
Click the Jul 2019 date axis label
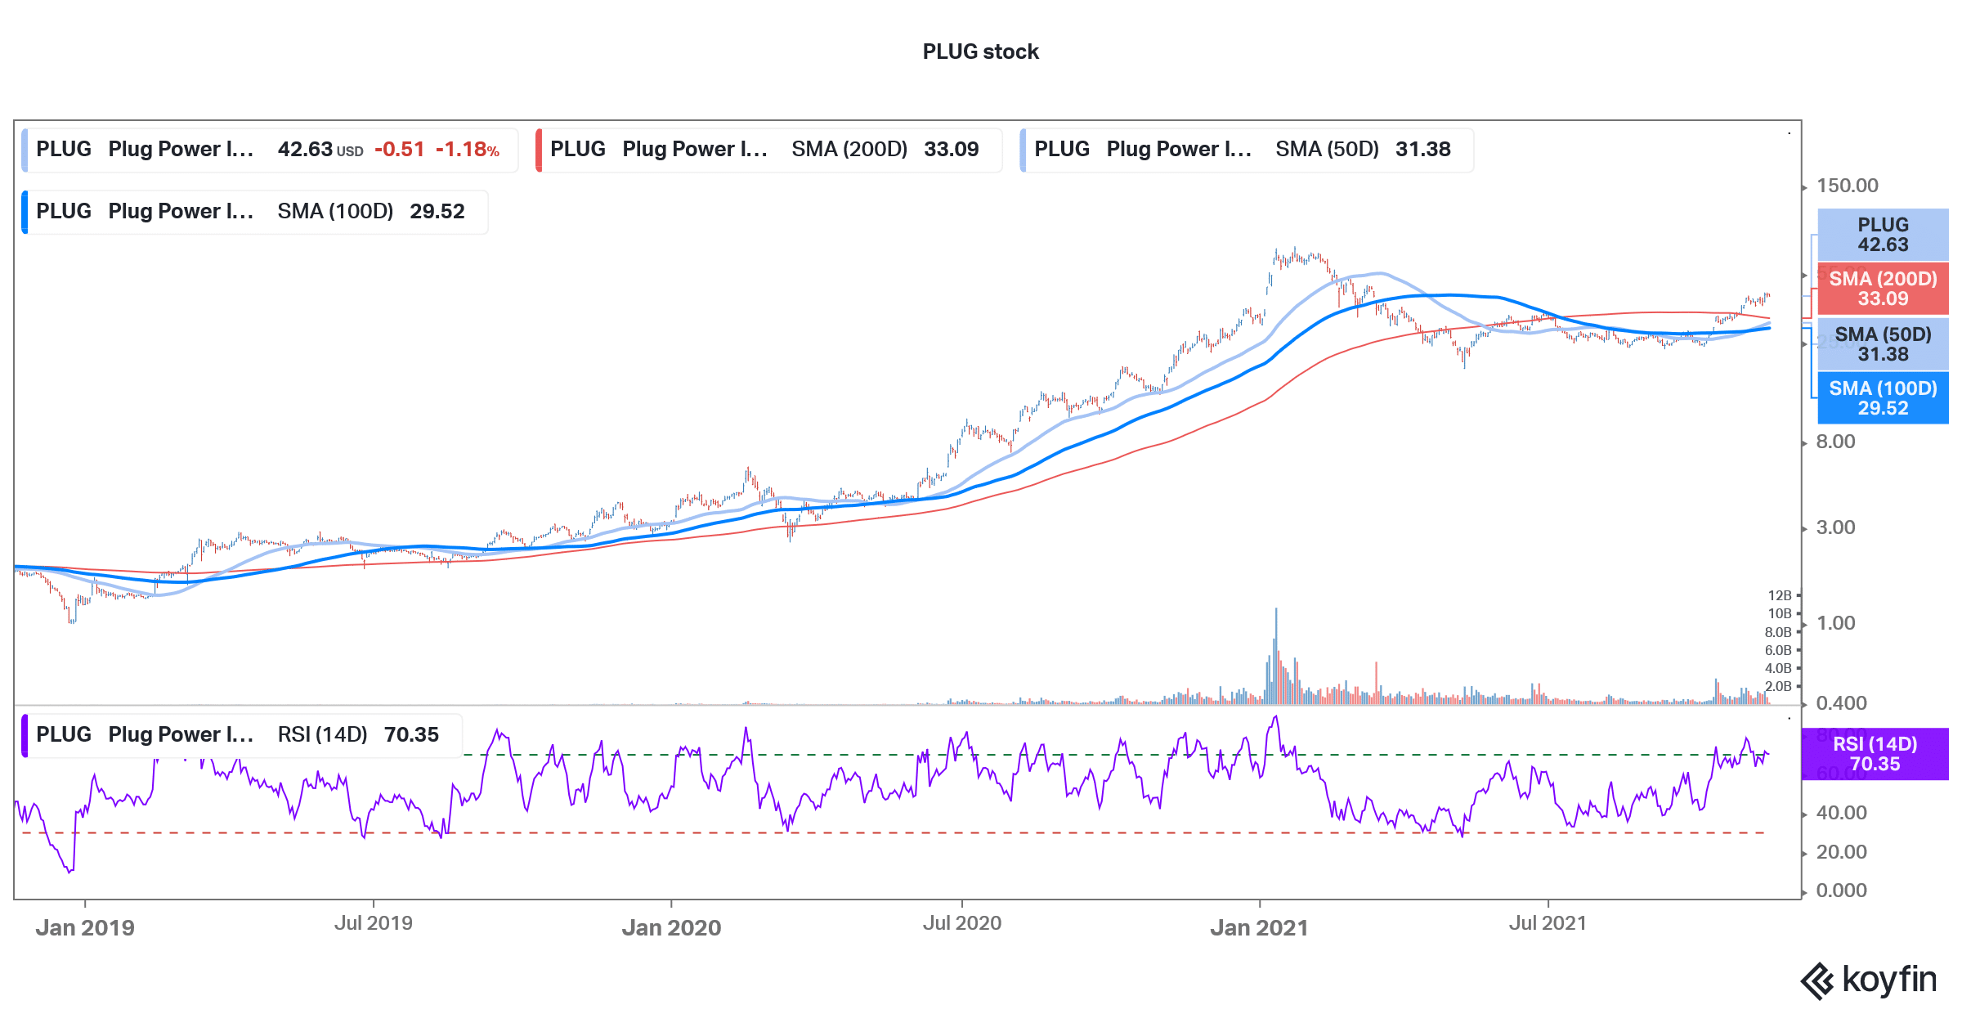click(x=374, y=923)
